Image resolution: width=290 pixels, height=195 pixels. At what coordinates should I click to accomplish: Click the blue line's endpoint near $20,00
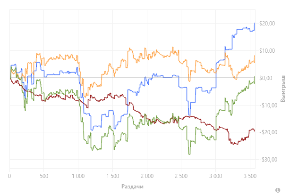pos(255,23)
